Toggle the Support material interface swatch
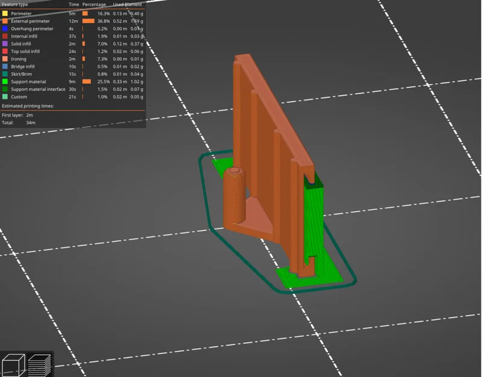The image size is (482, 377). (x=5, y=89)
